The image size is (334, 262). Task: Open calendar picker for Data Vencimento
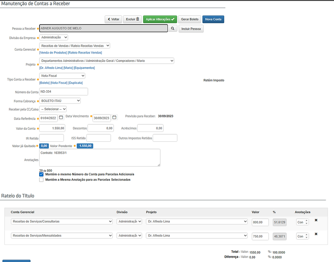click(115, 117)
